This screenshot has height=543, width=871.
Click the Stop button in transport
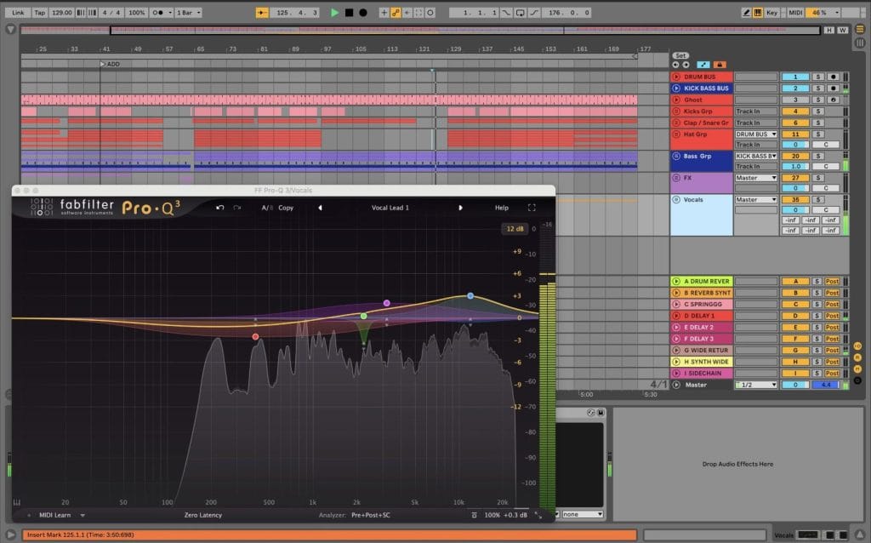(349, 13)
